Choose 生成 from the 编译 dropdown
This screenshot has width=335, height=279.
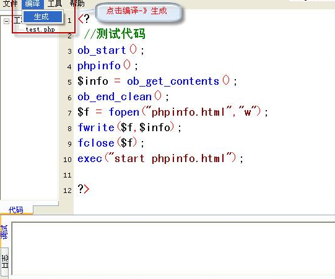(x=43, y=17)
